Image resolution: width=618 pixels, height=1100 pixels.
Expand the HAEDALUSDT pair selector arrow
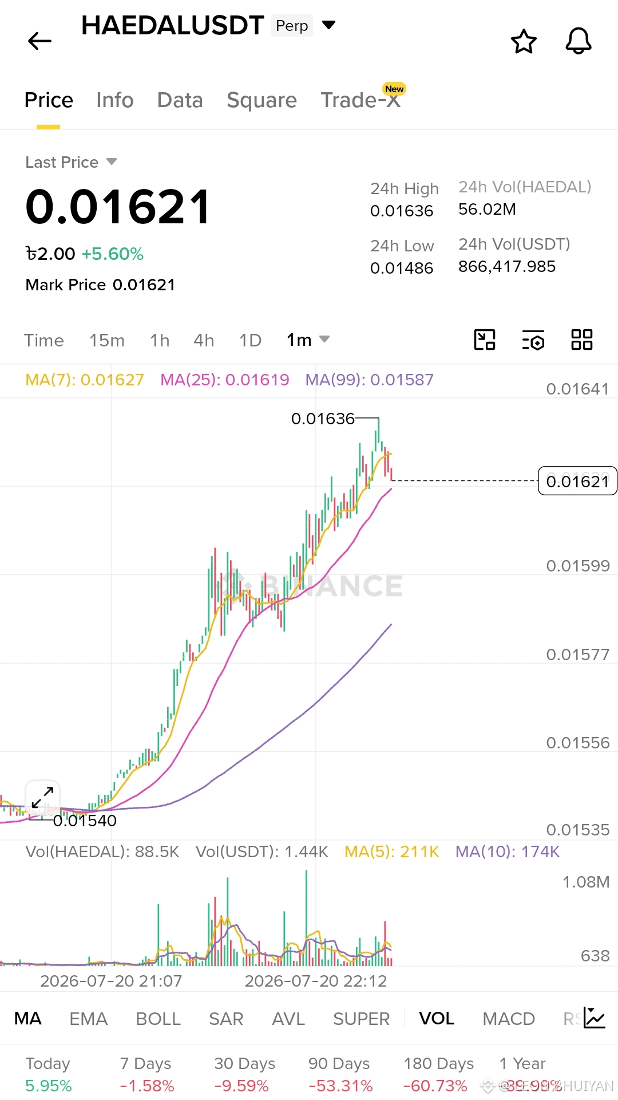click(x=328, y=25)
